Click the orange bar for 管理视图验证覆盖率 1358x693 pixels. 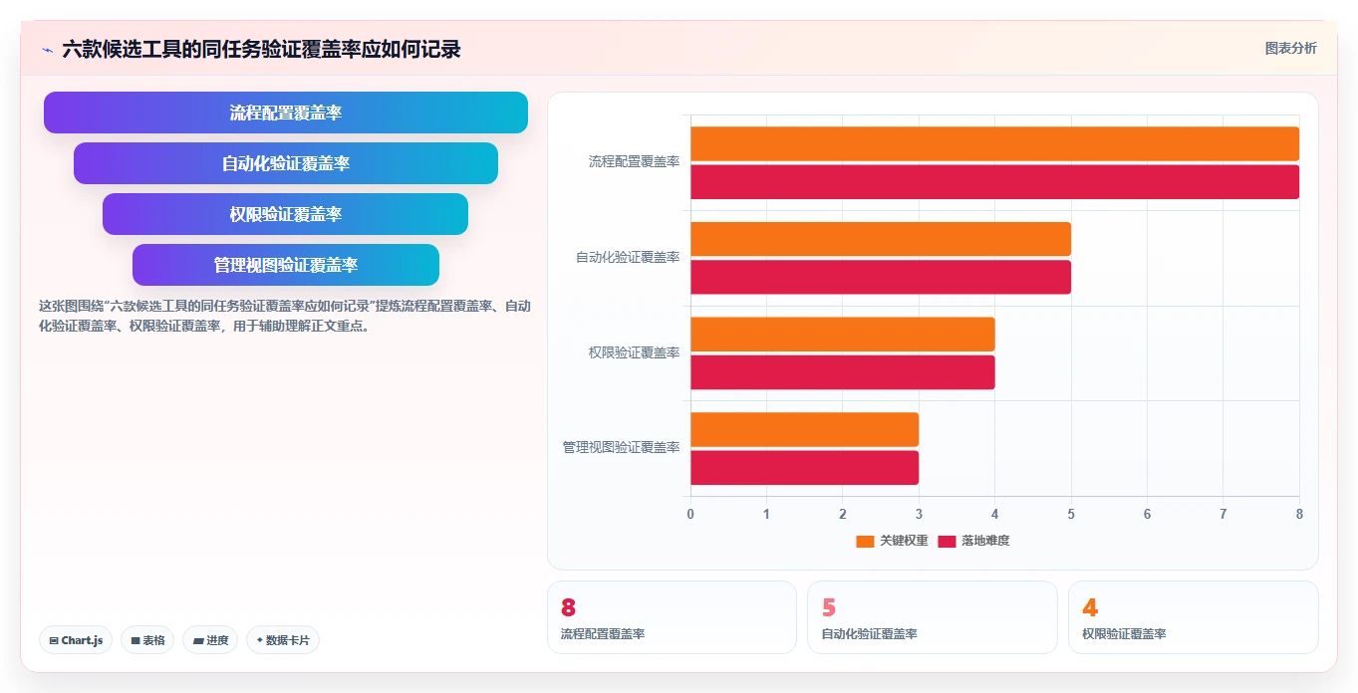tap(804, 429)
